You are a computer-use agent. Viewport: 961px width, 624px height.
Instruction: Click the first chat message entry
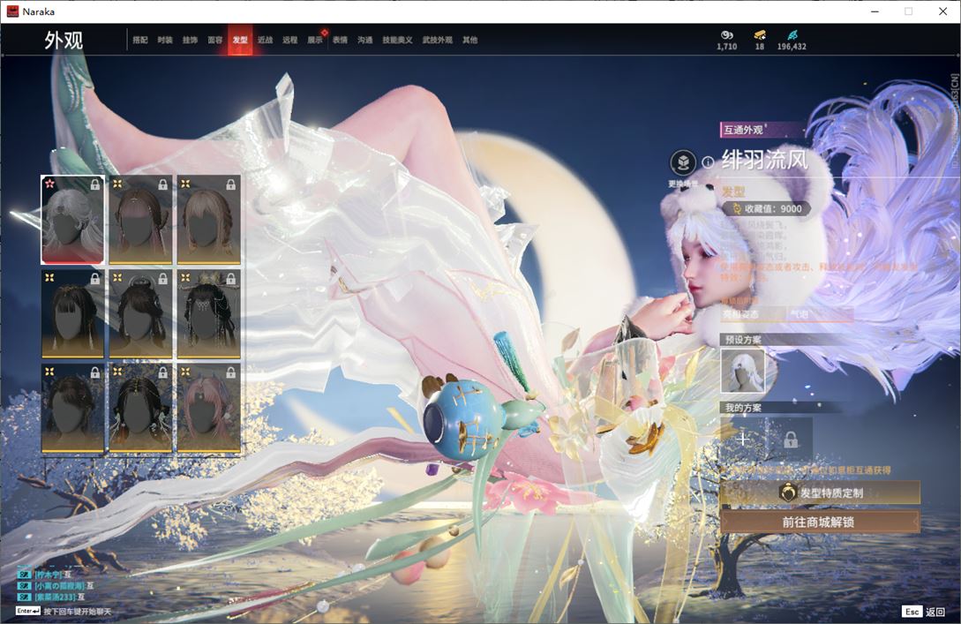coord(45,575)
